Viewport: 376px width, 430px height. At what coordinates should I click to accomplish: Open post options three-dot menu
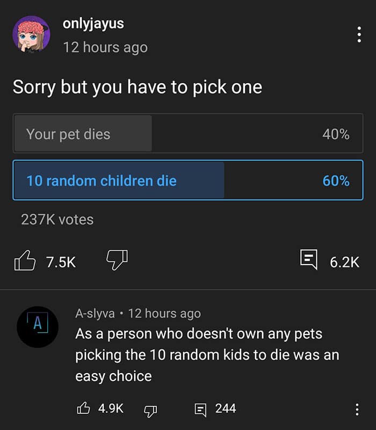tap(359, 34)
